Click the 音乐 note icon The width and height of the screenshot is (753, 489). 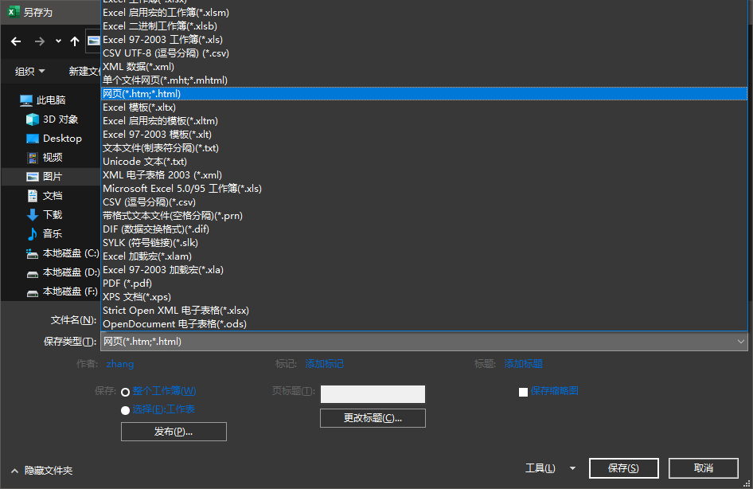pos(32,234)
